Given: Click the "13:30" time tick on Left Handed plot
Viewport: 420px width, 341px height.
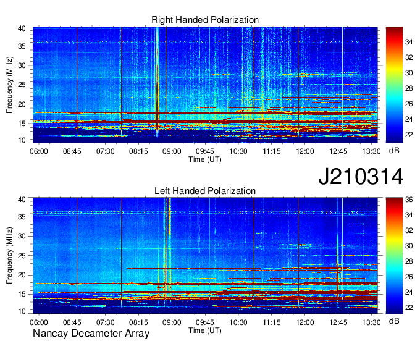Looking at the screenshot, I should [x=371, y=322].
